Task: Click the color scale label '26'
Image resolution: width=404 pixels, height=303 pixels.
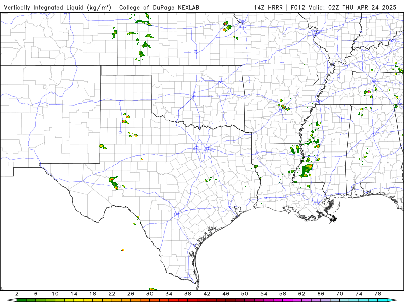Action: pos(131,294)
